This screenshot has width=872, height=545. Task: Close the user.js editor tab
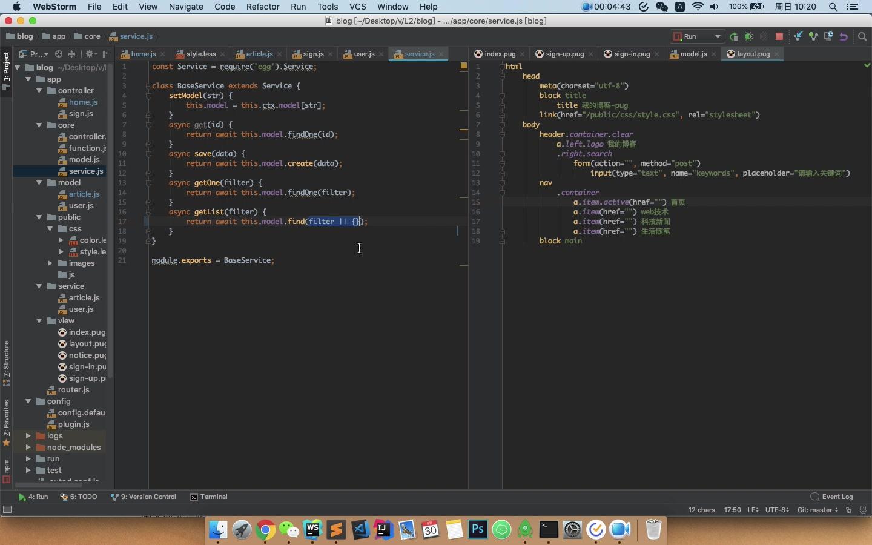(x=381, y=54)
